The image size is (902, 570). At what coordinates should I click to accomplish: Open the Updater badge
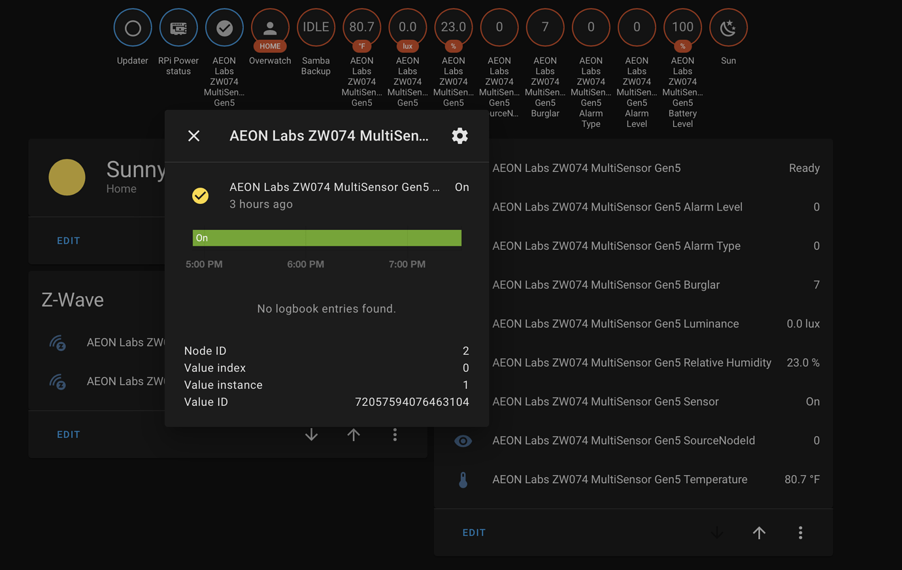click(x=133, y=28)
